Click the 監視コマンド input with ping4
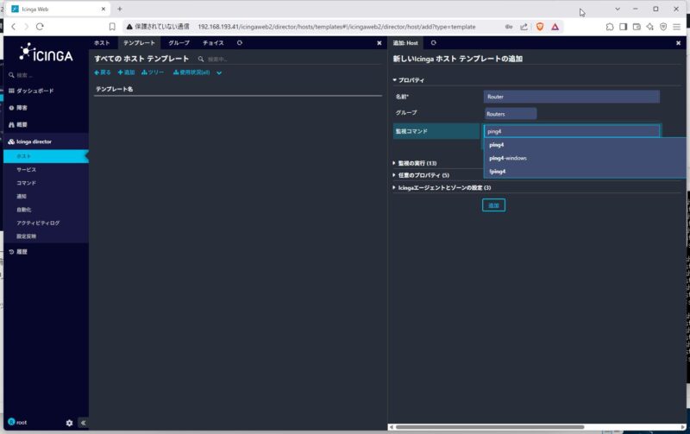Screen dimensions: 690x434 (572, 131)
